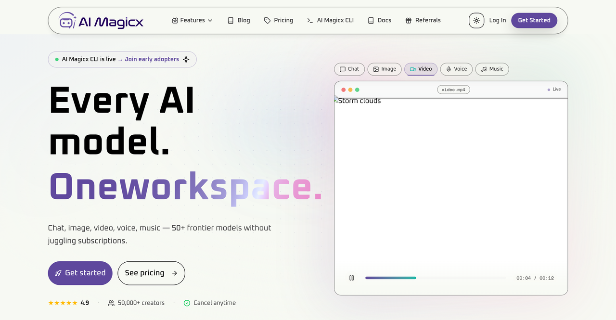Click the AI Magicx robot logo icon
The height and width of the screenshot is (320, 616).
67,21
